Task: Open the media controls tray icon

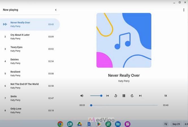Action: (166, 124)
